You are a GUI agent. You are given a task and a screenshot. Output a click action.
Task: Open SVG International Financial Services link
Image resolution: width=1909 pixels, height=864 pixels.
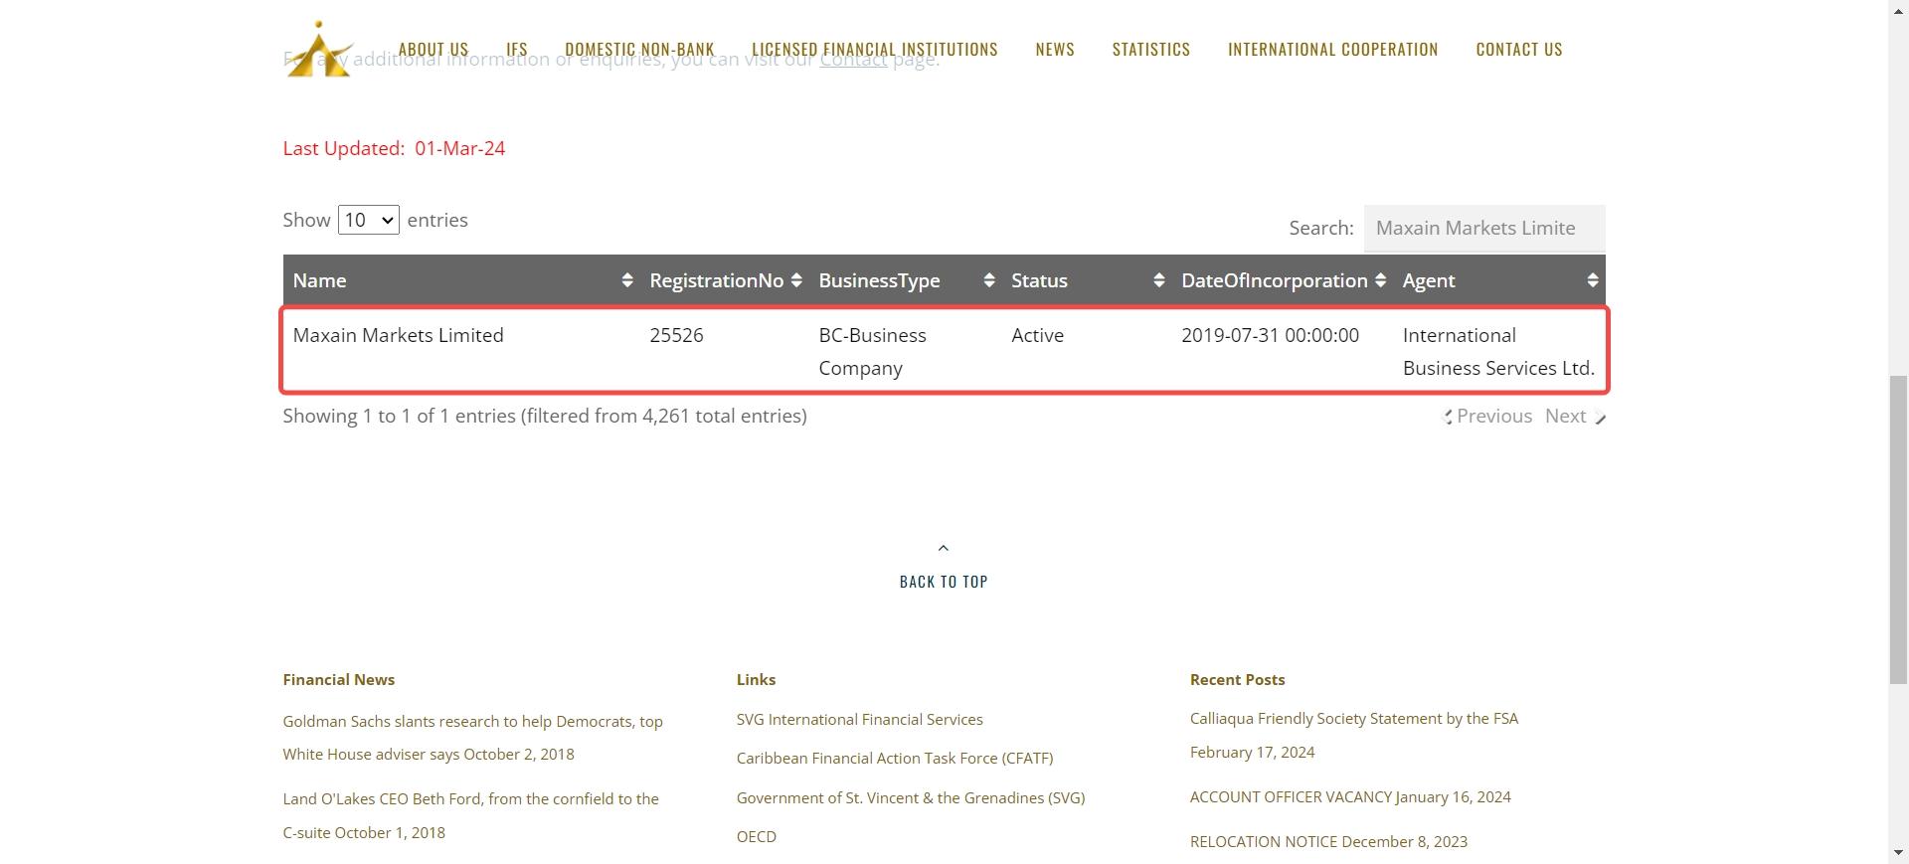pyautogui.click(x=859, y=719)
